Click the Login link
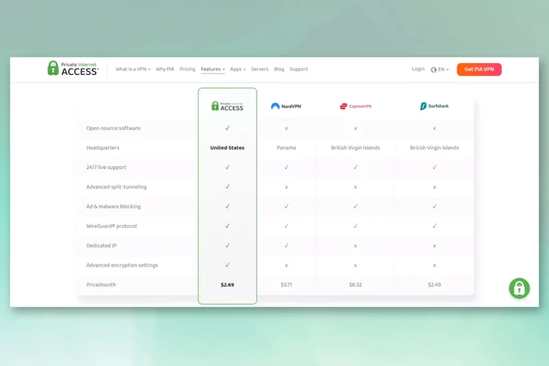 418,69
